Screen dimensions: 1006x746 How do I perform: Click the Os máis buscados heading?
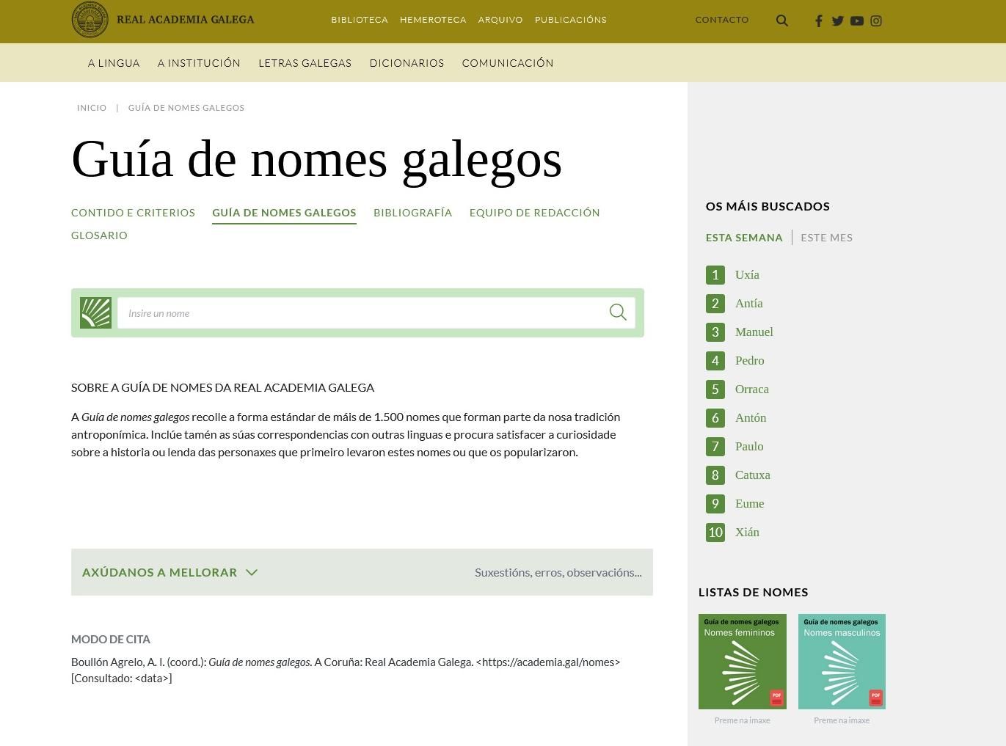tap(768, 206)
